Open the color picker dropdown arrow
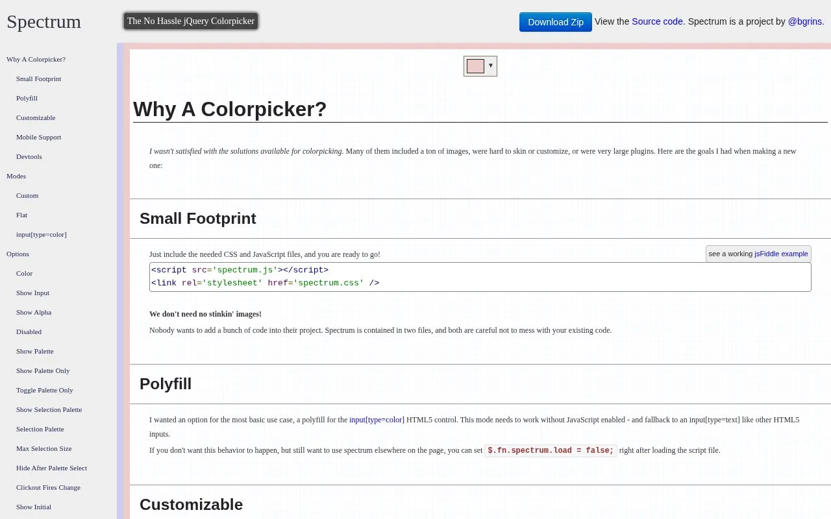 click(x=491, y=66)
